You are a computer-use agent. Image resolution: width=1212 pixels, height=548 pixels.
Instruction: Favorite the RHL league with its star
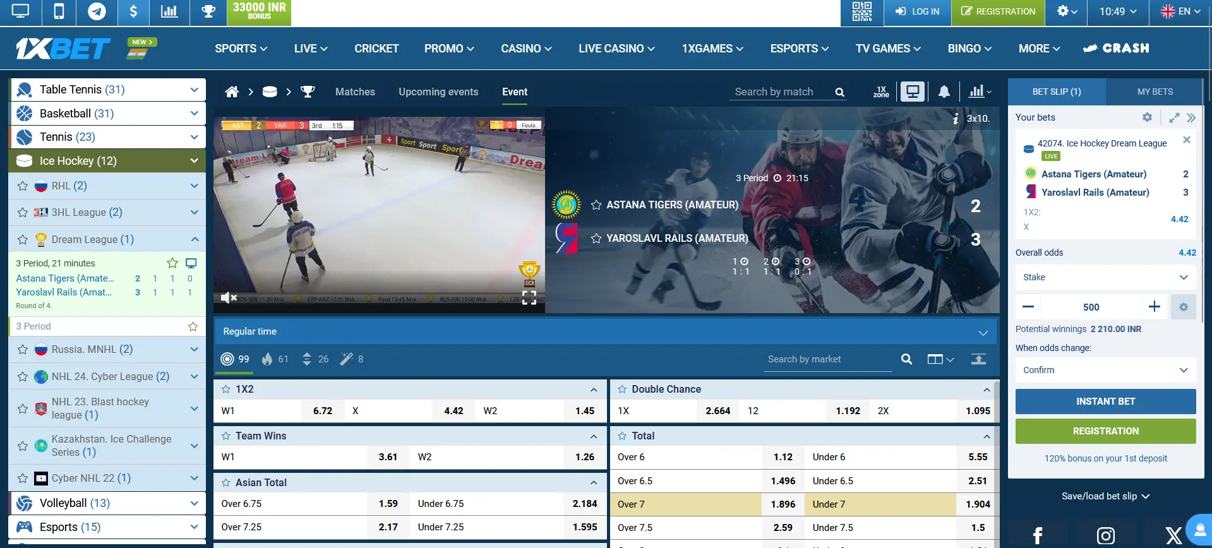pos(23,186)
